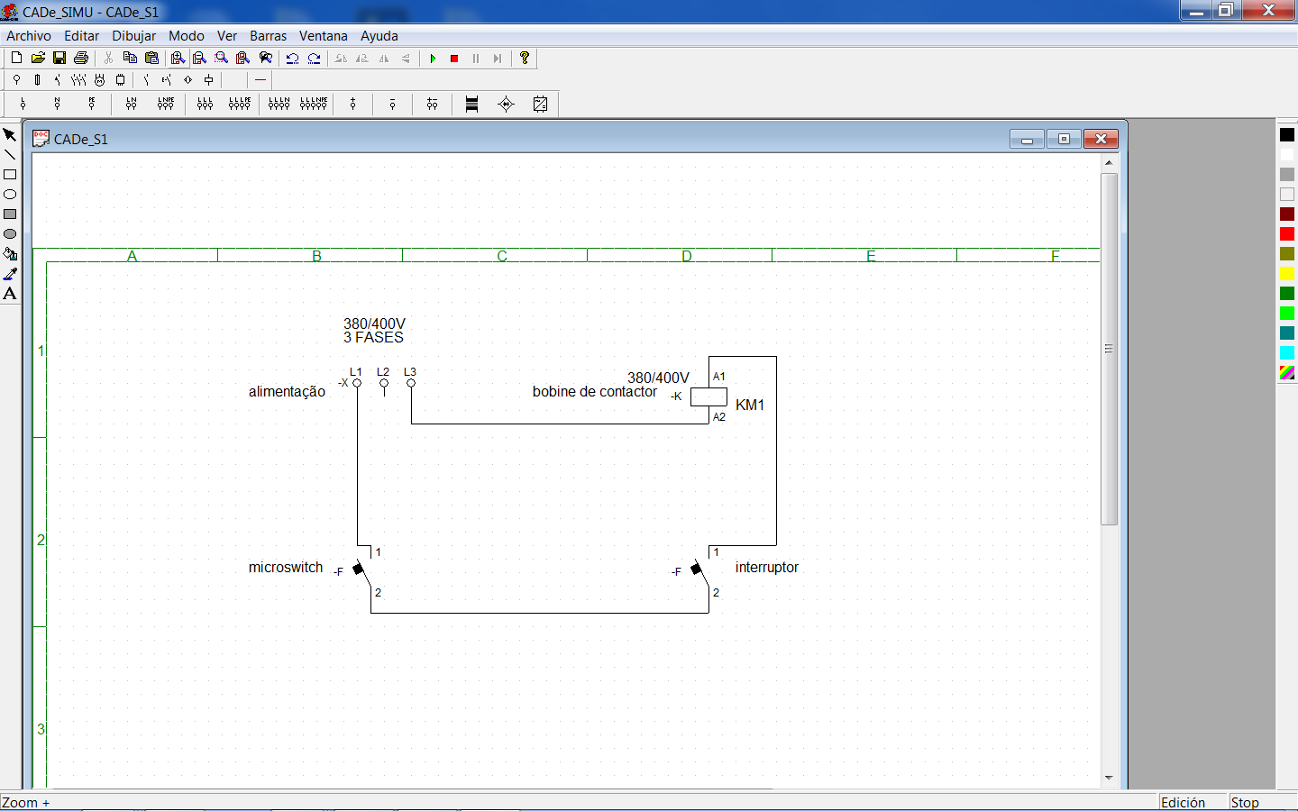Open the Barras menu
The image size is (1298, 811).
coord(268,36)
